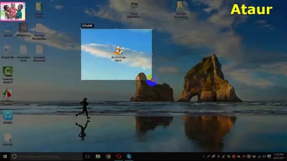
Task: Select the yellow folder below SHAREit
Action: 8,140
